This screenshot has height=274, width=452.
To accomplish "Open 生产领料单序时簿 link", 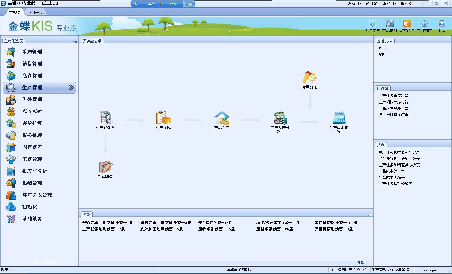I will pos(393,102).
